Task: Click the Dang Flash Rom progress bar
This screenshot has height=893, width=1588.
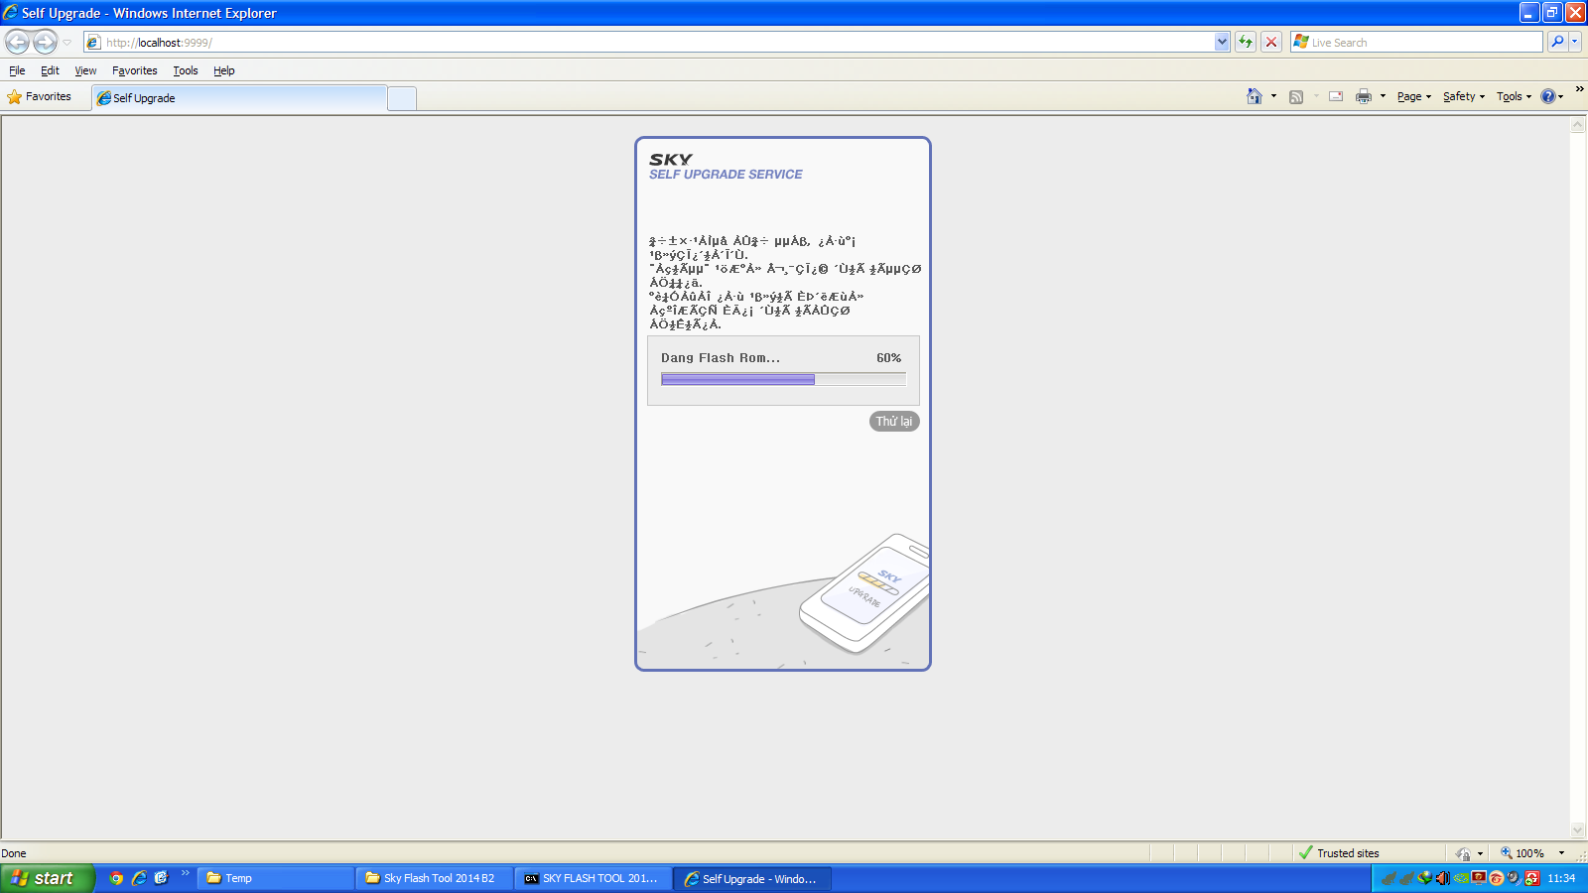Action: 783,379
